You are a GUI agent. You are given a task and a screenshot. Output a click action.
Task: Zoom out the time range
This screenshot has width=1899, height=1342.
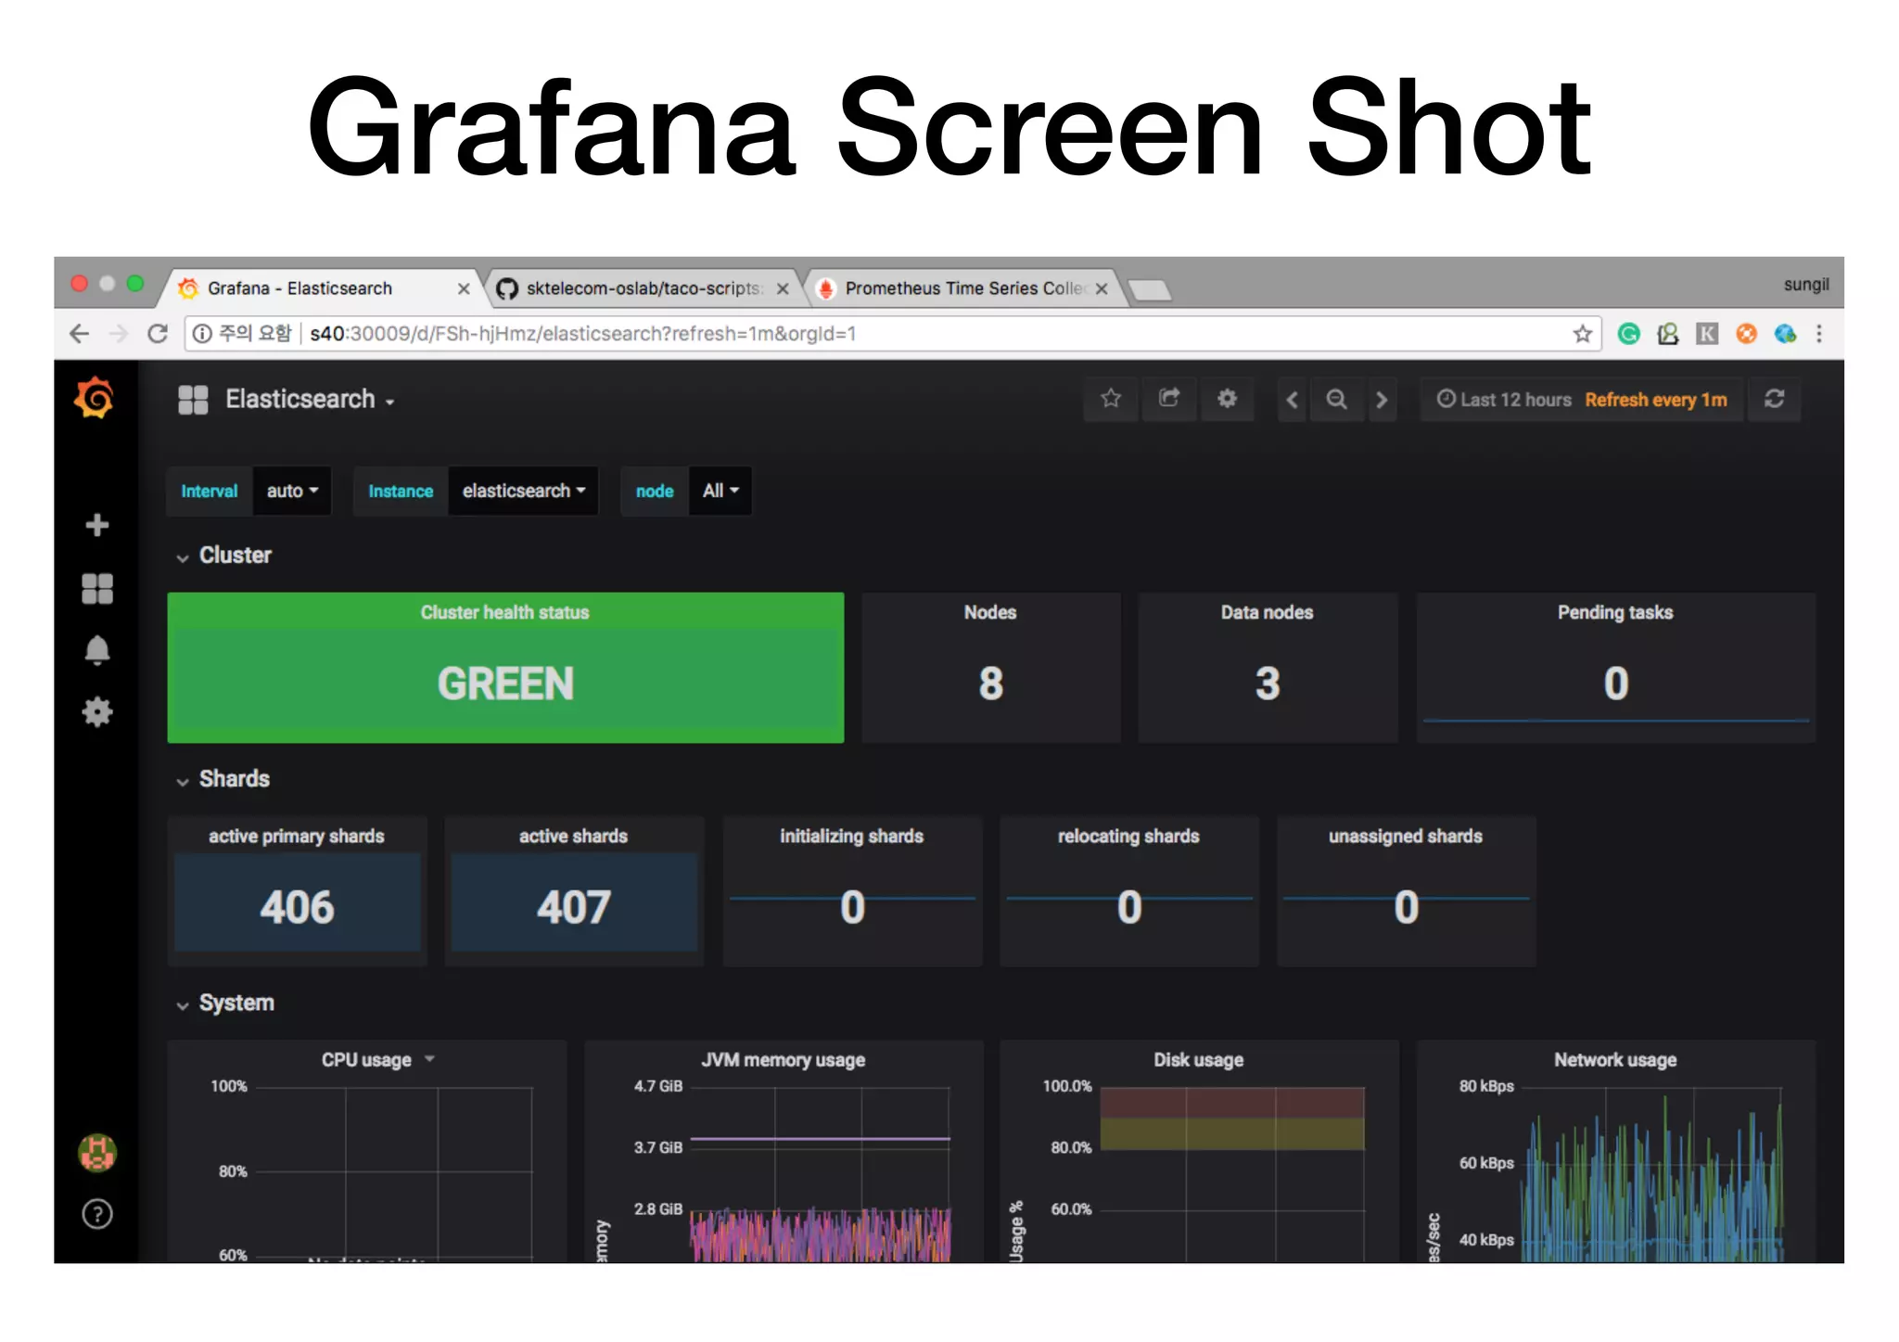click(1335, 399)
